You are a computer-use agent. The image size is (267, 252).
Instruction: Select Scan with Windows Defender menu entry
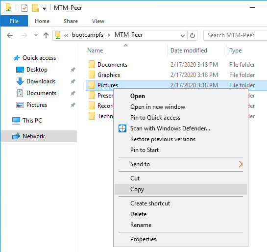point(180,128)
